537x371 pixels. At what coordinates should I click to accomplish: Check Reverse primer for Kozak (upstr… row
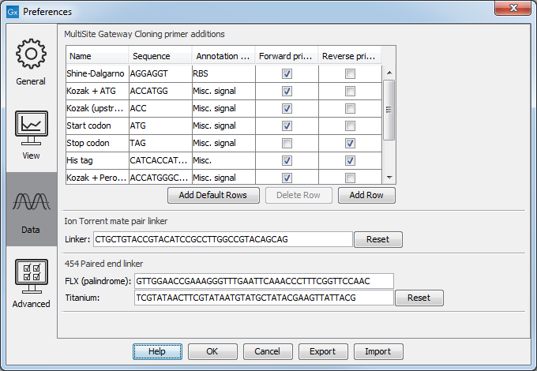(350, 108)
